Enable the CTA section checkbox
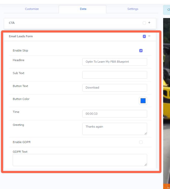The width and height of the screenshot is (170, 189). coord(144,23)
